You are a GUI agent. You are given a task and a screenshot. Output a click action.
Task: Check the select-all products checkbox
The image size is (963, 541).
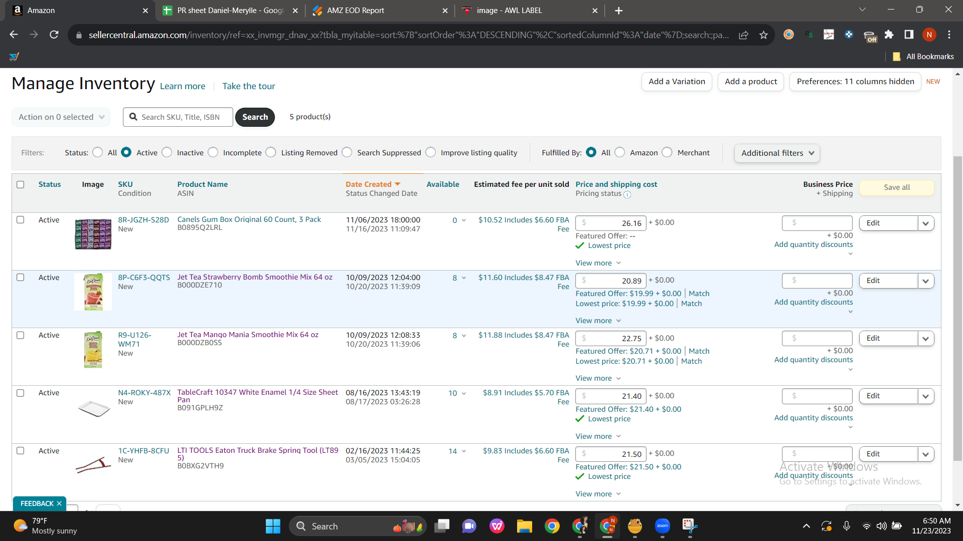click(21, 184)
